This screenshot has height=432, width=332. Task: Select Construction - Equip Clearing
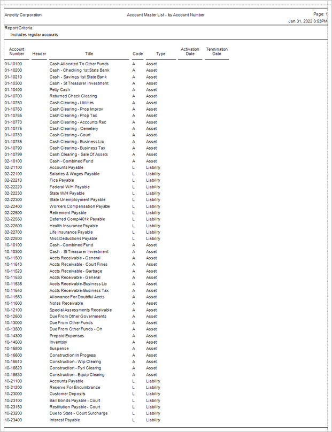point(77,375)
